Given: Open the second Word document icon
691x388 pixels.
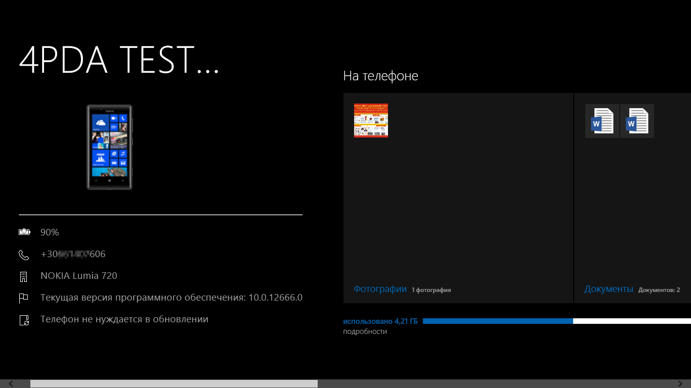Looking at the screenshot, I should 637,121.
